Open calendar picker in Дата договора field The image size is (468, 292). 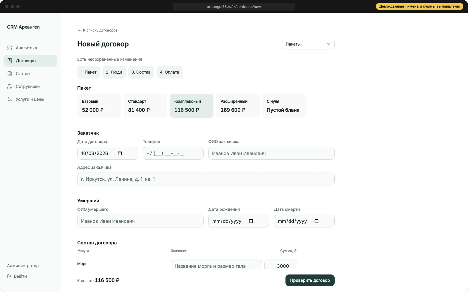pos(120,153)
